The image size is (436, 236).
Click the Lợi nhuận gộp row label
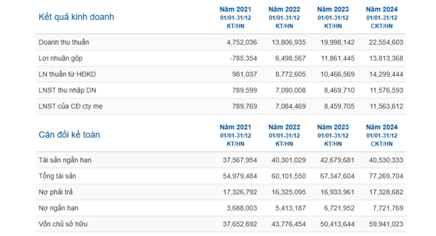[60, 58]
